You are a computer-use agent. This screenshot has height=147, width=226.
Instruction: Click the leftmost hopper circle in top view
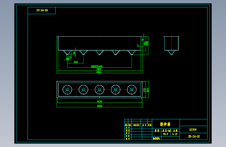coord(67,90)
